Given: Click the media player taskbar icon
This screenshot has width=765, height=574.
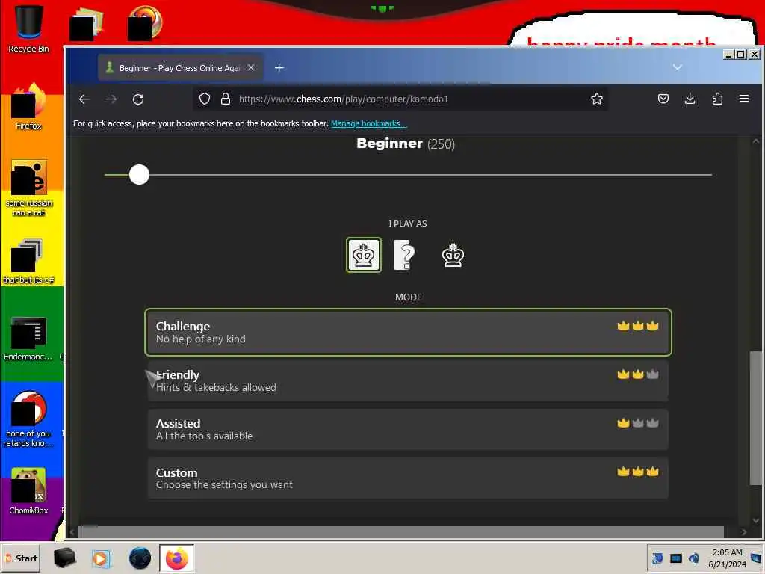Looking at the screenshot, I should pyautogui.click(x=101, y=558).
